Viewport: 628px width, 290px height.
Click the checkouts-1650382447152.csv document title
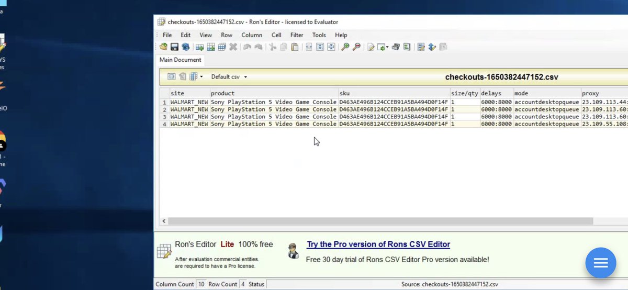pos(501,77)
